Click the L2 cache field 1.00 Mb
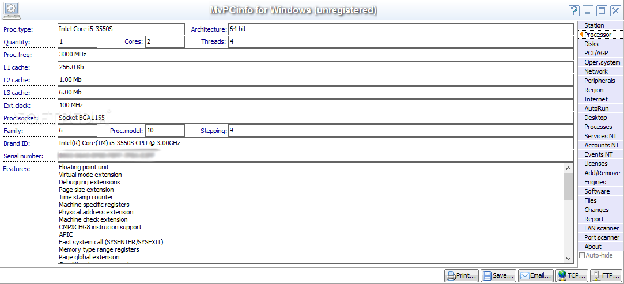This screenshot has height=284, width=624. pos(315,79)
